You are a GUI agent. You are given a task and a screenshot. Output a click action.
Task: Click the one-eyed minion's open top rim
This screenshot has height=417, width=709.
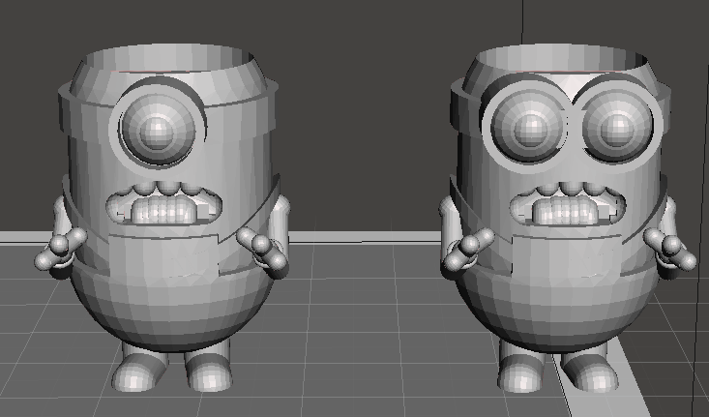[x=166, y=60]
